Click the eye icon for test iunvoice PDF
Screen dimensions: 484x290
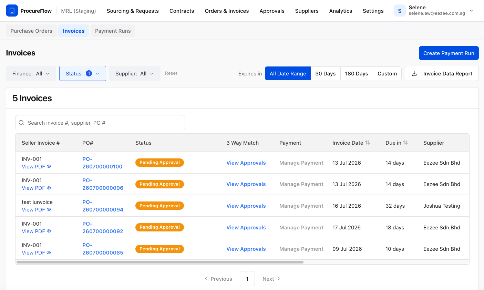coord(49,209)
